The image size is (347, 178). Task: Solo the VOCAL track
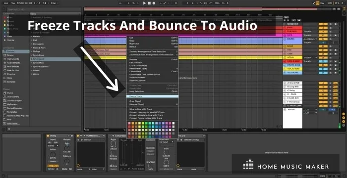coord(331,58)
